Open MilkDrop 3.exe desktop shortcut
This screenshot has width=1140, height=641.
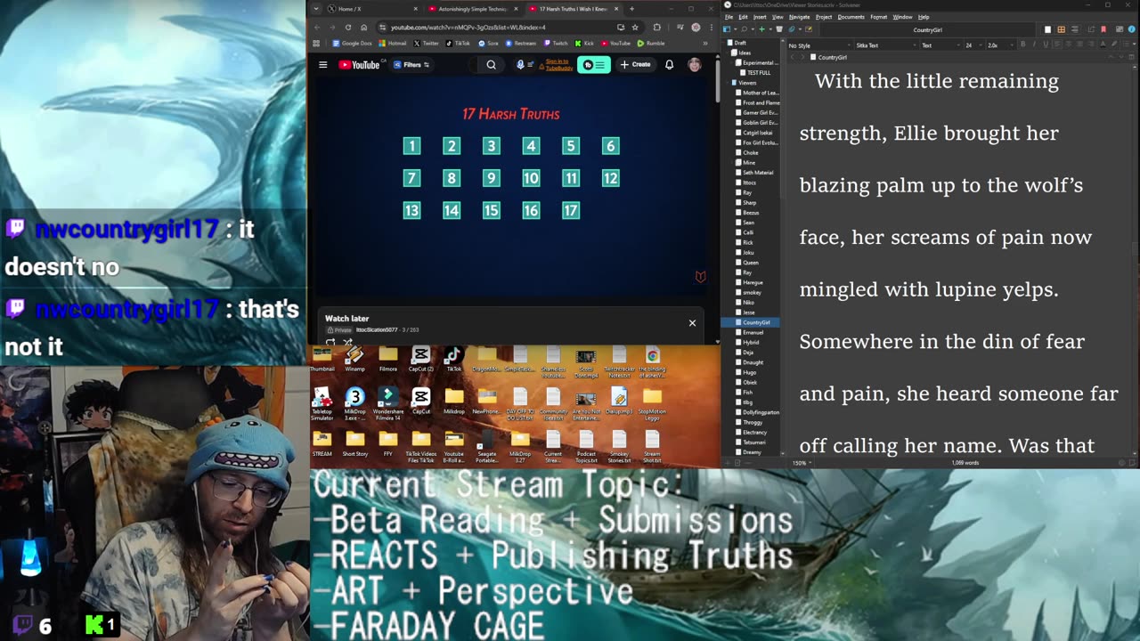tap(354, 403)
